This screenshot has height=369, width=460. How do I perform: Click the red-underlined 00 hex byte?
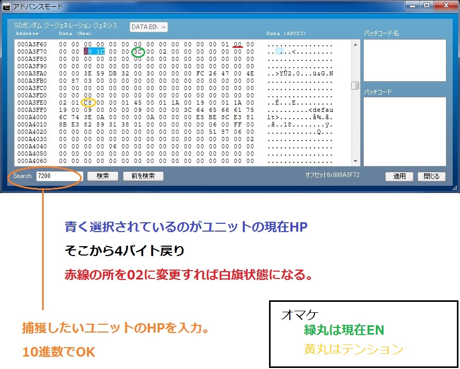point(238,44)
